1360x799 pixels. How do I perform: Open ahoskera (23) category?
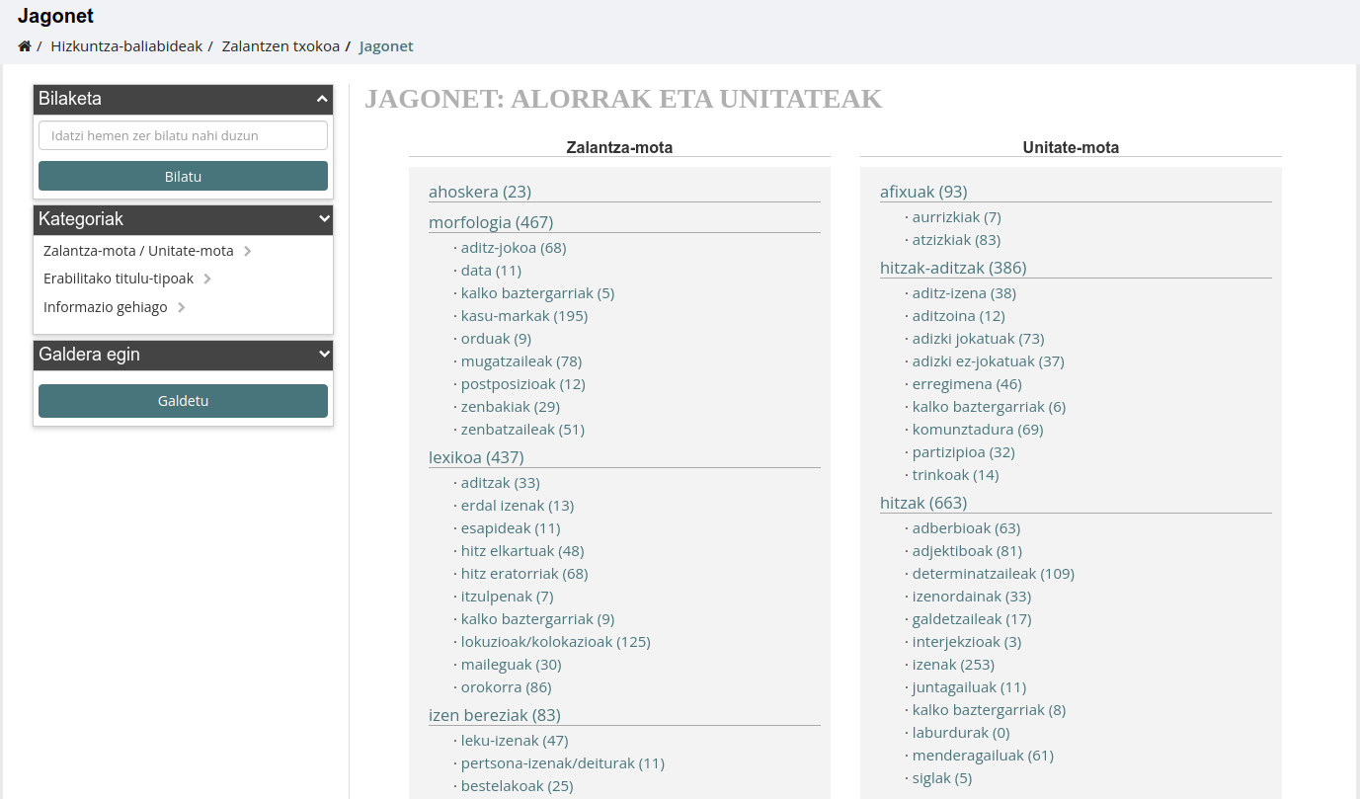480,192
